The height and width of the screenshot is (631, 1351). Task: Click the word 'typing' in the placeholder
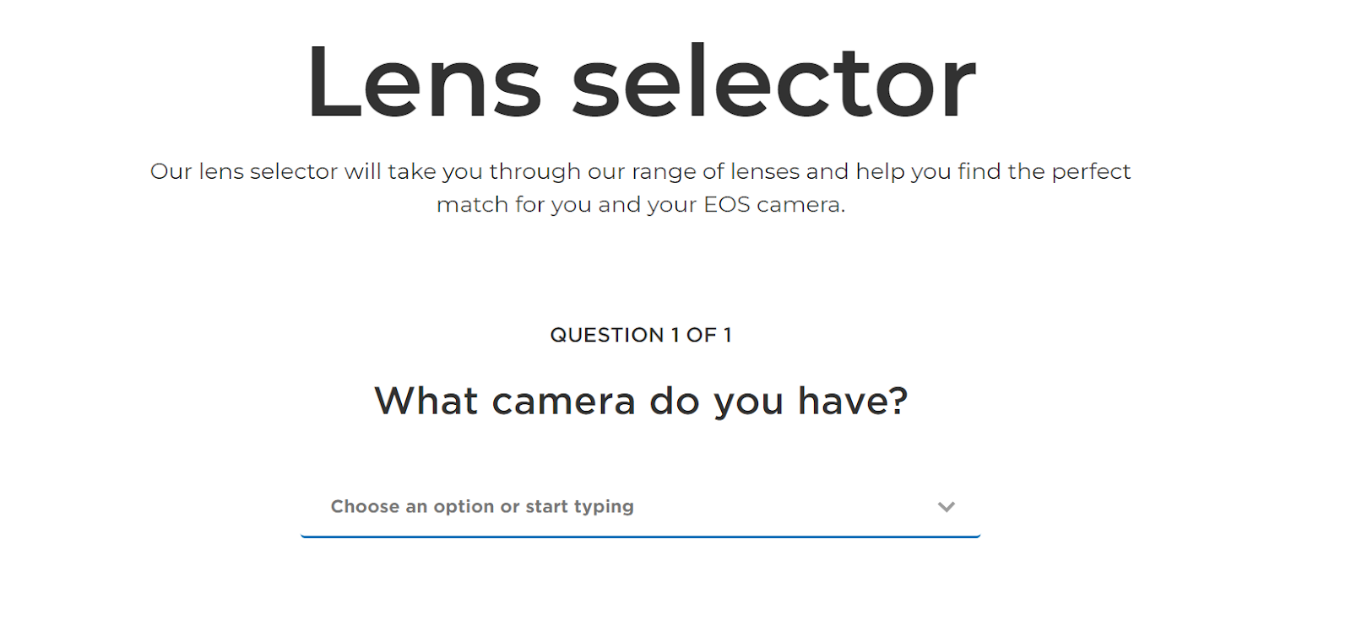[603, 507]
